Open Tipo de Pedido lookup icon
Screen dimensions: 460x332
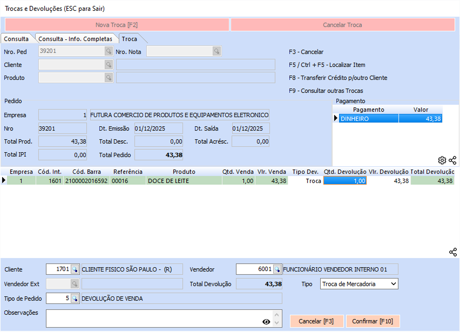coord(75,298)
